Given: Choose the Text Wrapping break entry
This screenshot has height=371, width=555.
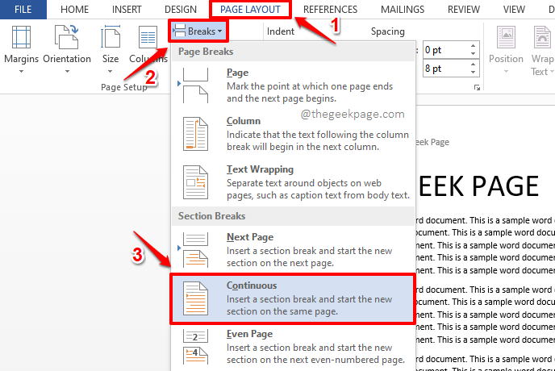Looking at the screenshot, I should tap(293, 182).
